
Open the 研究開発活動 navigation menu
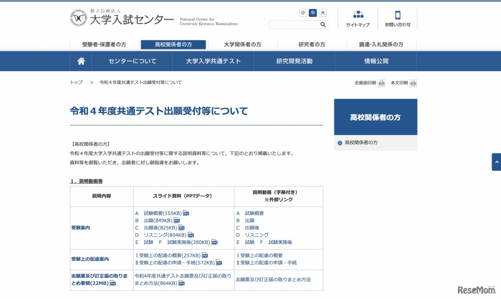(295, 61)
